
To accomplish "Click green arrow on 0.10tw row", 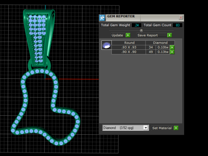I will point(172,47).
